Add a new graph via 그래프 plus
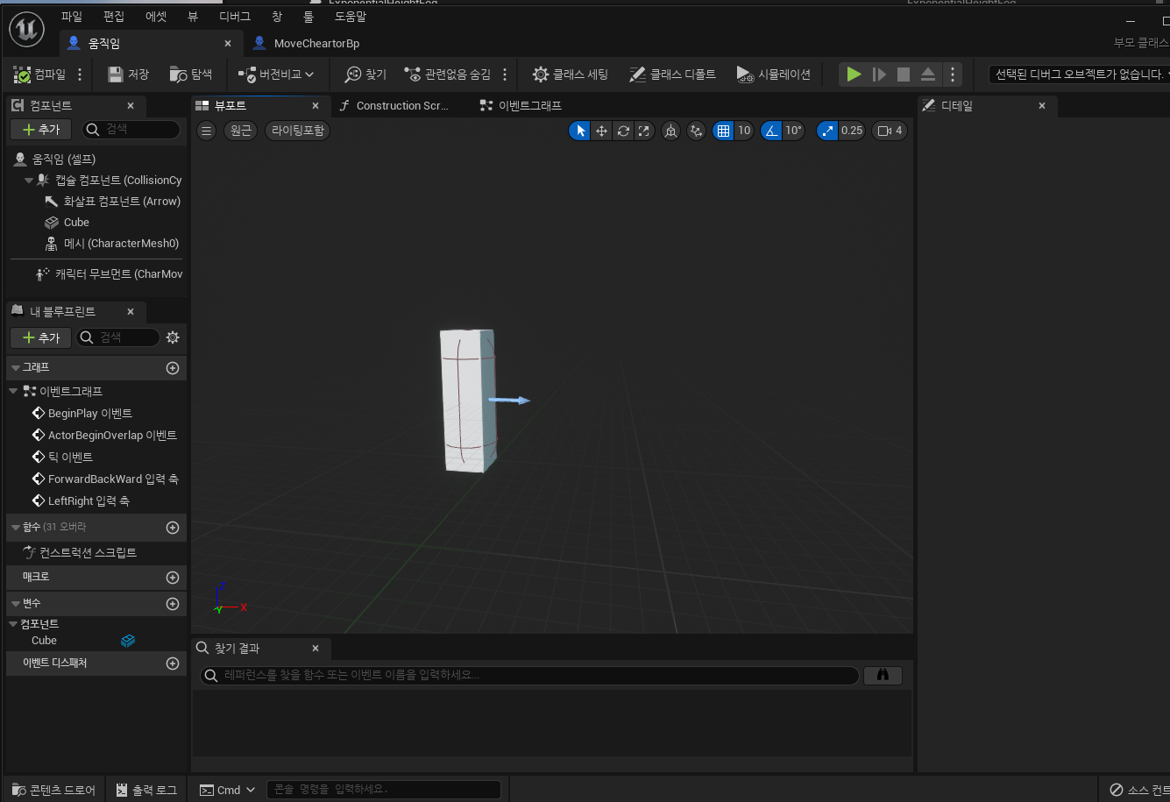The height and width of the screenshot is (802, 1170). (173, 368)
